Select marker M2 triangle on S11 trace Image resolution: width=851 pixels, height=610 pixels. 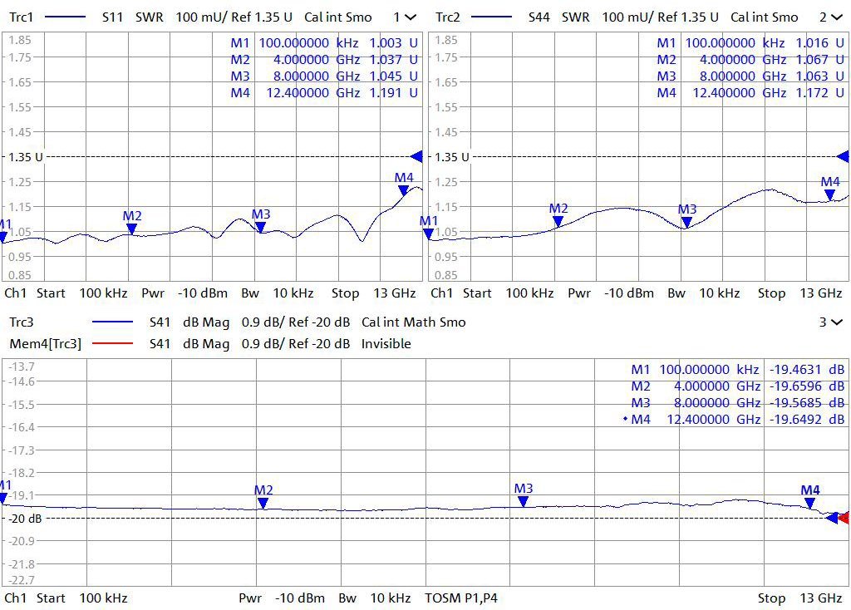131,229
